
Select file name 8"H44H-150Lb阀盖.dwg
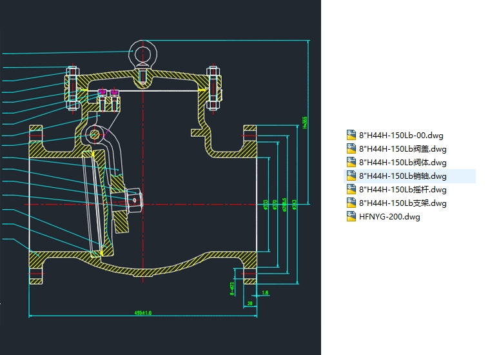402,149
